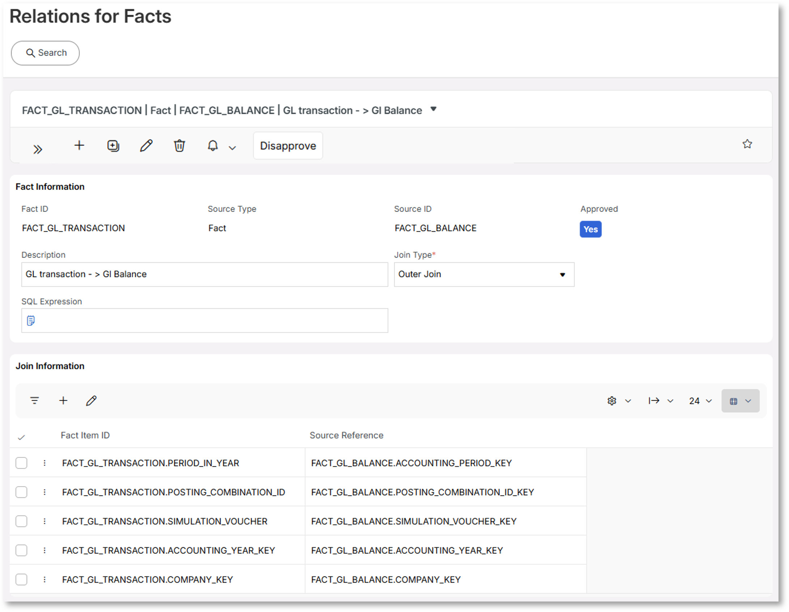Open row menu for SIMULATION_VOUCHER
This screenshot has width=789, height=612.
click(44, 521)
